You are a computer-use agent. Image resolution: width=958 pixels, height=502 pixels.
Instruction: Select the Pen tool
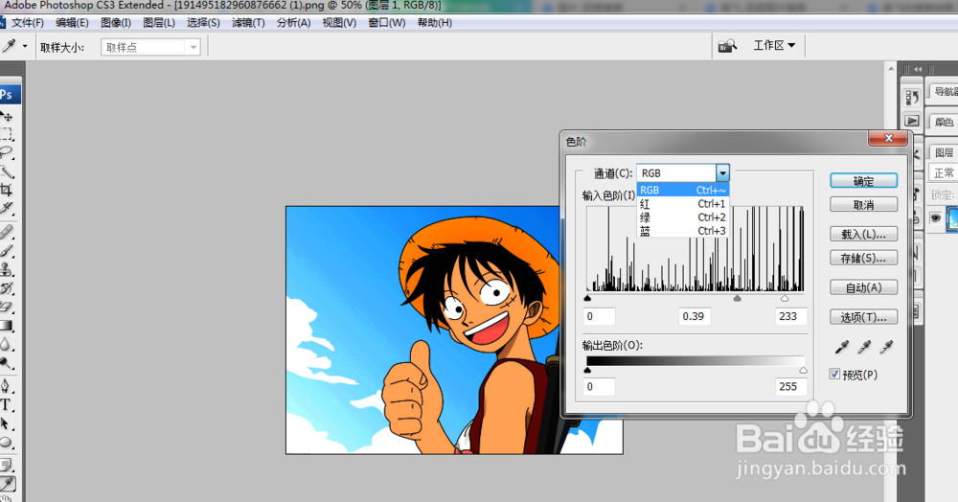7,387
